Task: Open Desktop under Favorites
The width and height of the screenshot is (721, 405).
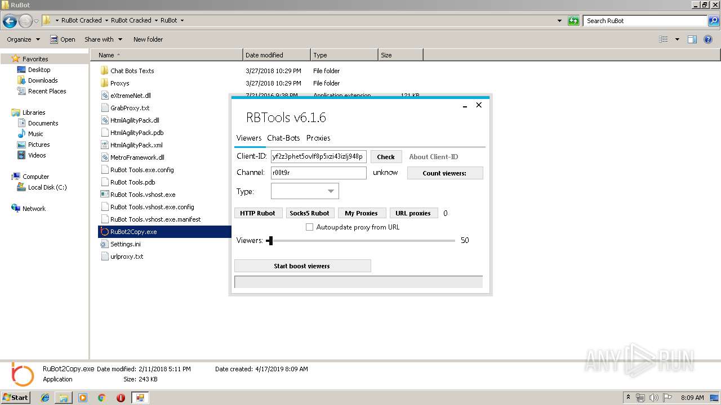Action: (x=39, y=70)
